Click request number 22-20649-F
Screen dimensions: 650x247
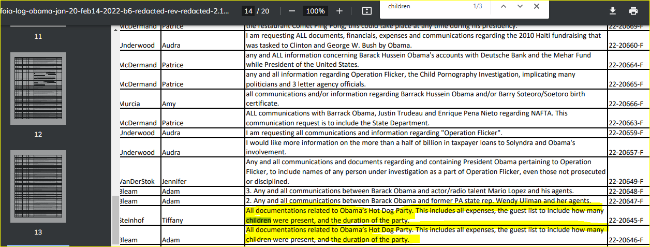pyautogui.click(x=627, y=181)
